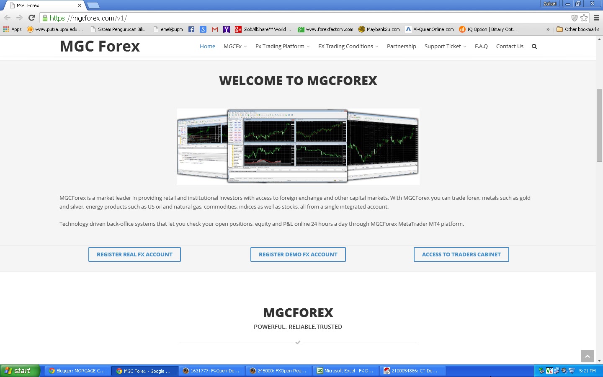
Task: Open emel@upm bookmark
Action: (168, 29)
